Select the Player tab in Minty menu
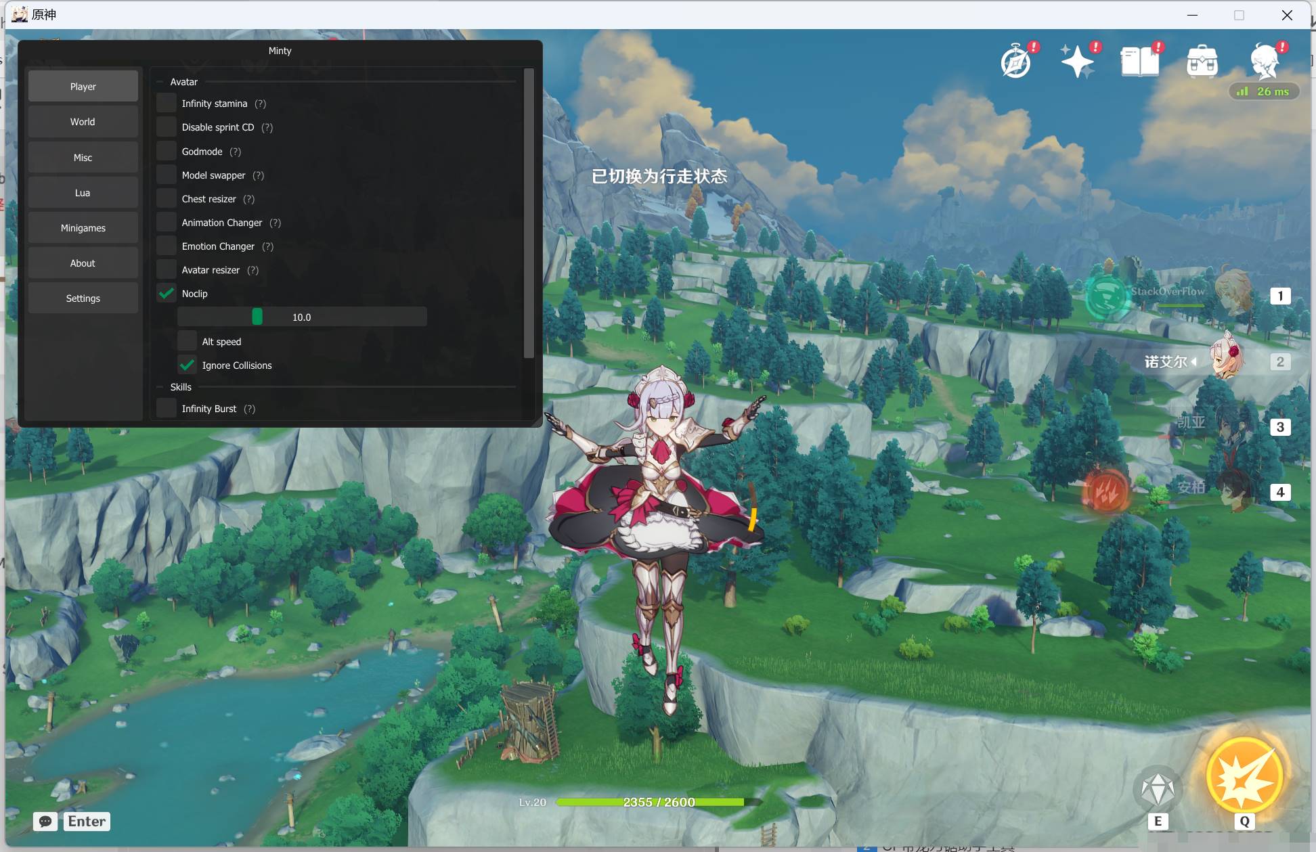The height and width of the screenshot is (852, 1316). [x=81, y=86]
